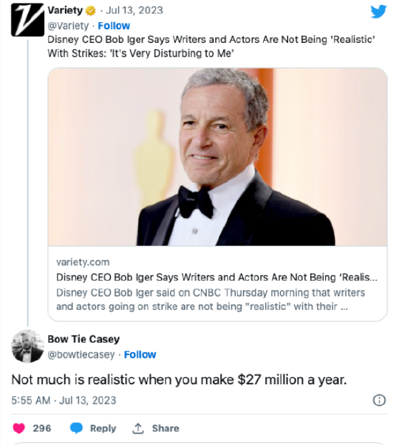Click the Twitter bird logo
393x445 pixels.
tap(378, 11)
